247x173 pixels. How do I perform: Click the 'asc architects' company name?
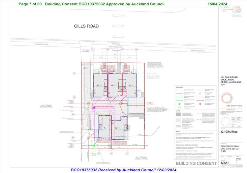pos(234,106)
